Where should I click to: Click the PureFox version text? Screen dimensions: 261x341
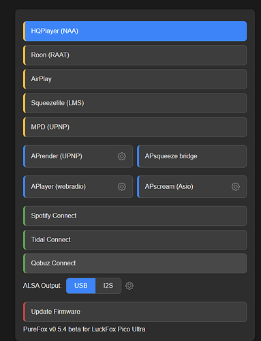[85, 329]
